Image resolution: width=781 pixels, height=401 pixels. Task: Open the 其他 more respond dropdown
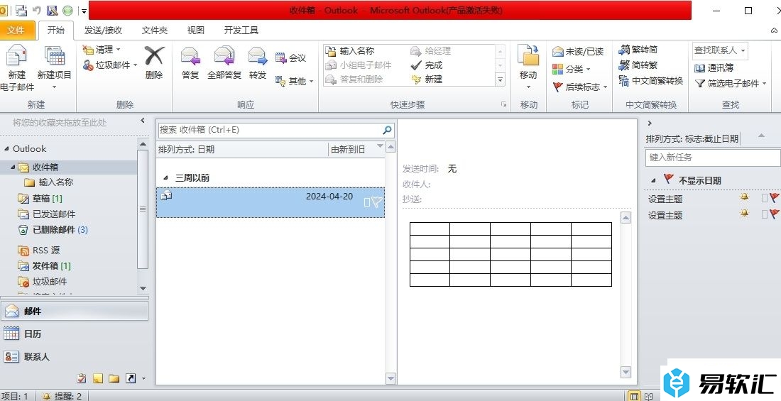coord(295,81)
